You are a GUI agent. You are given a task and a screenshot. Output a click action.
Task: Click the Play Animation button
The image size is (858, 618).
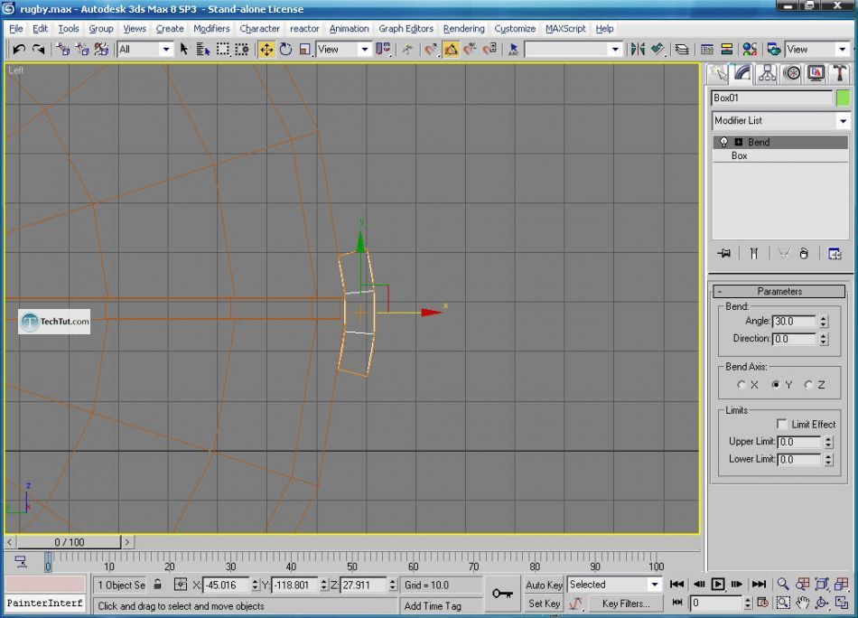click(x=717, y=584)
